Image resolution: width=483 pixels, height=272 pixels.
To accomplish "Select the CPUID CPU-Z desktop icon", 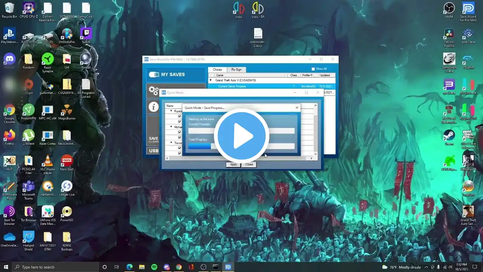I will tap(29, 10).
